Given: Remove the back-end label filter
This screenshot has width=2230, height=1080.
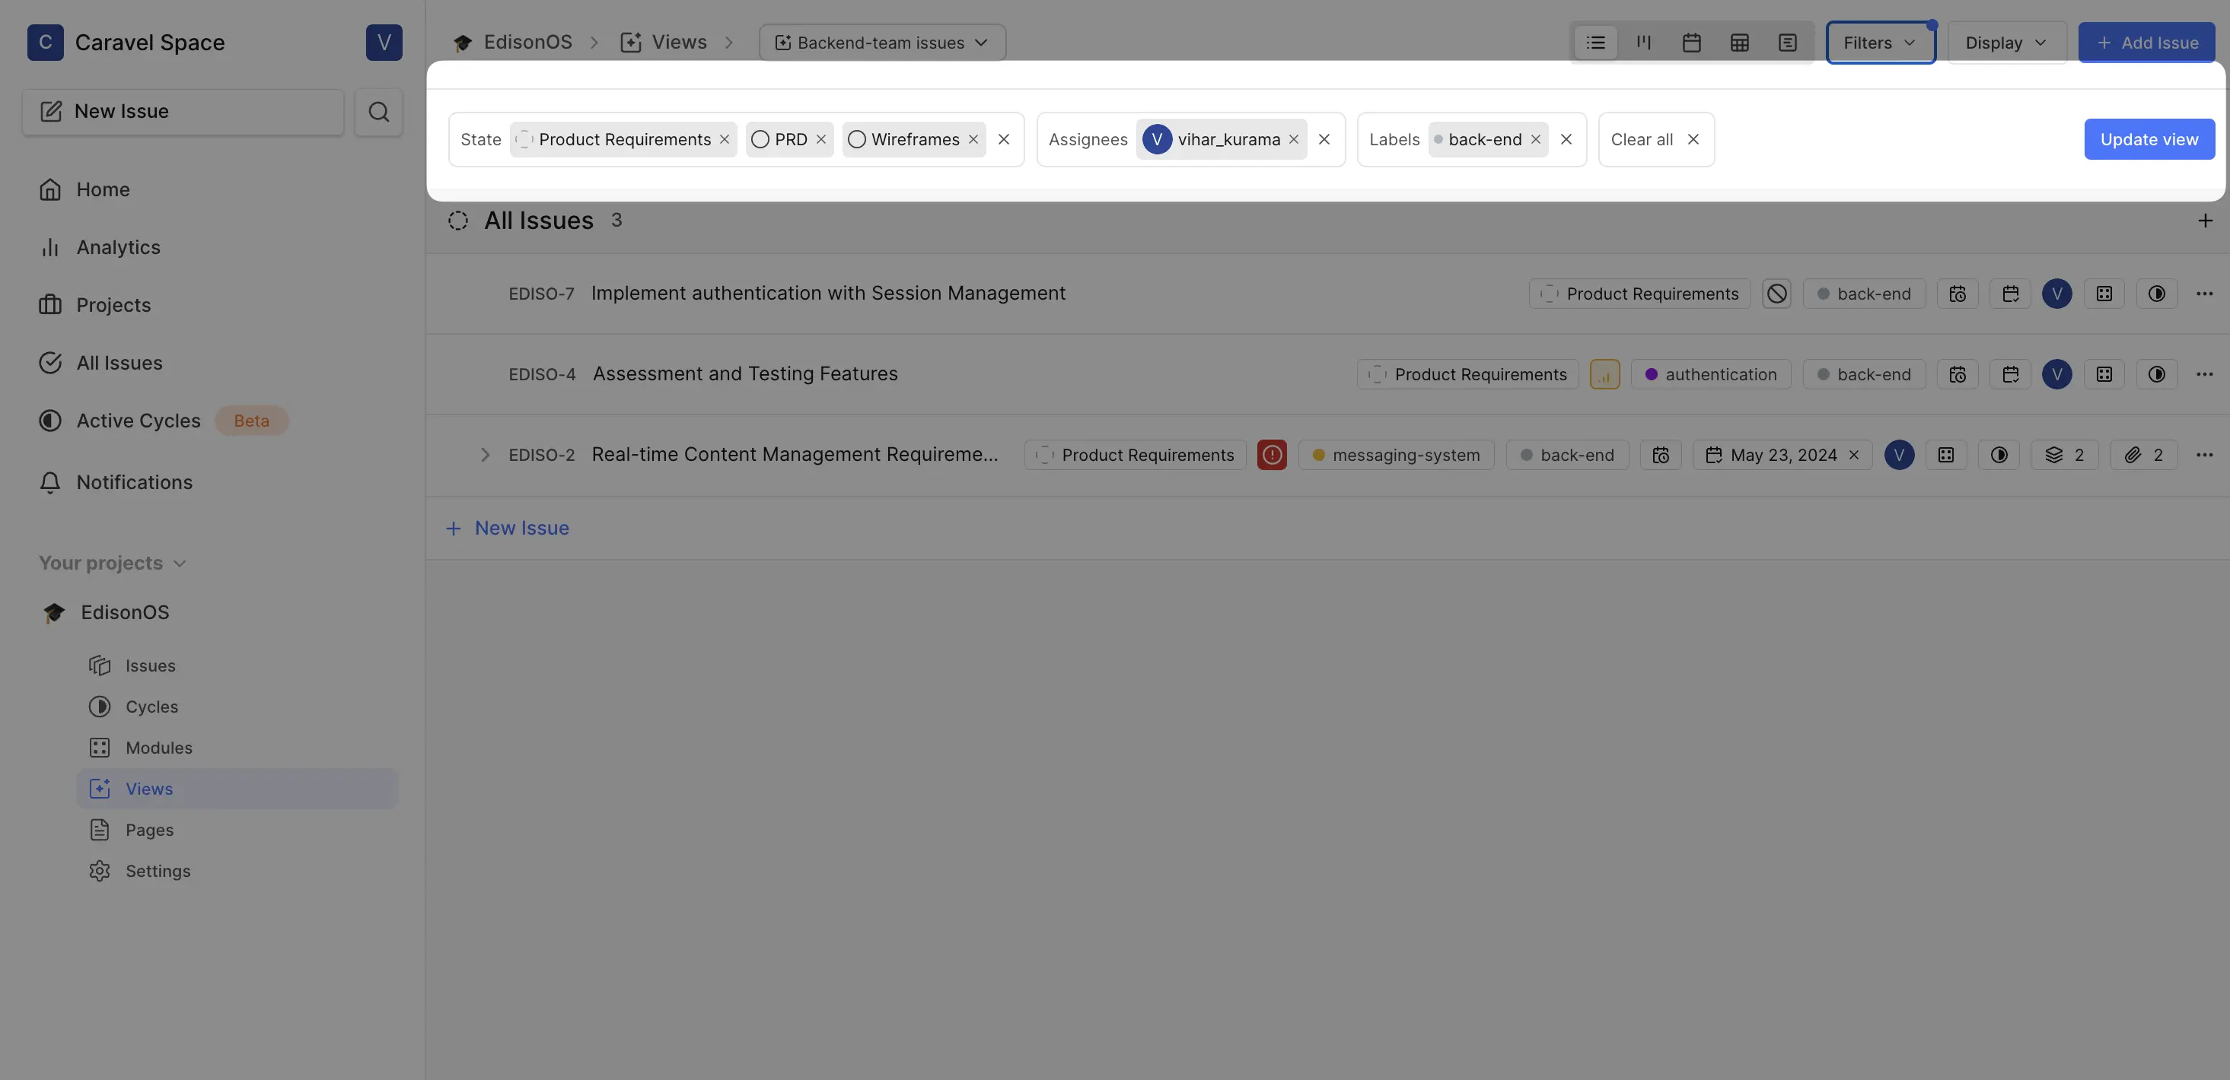Looking at the screenshot, I should 1535,138.
